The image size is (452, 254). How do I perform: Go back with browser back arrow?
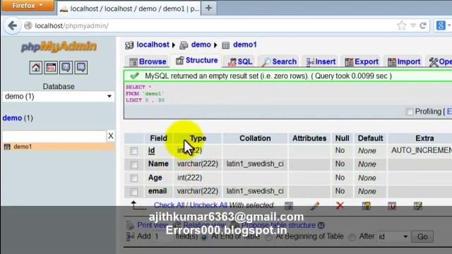click(13, 26)
